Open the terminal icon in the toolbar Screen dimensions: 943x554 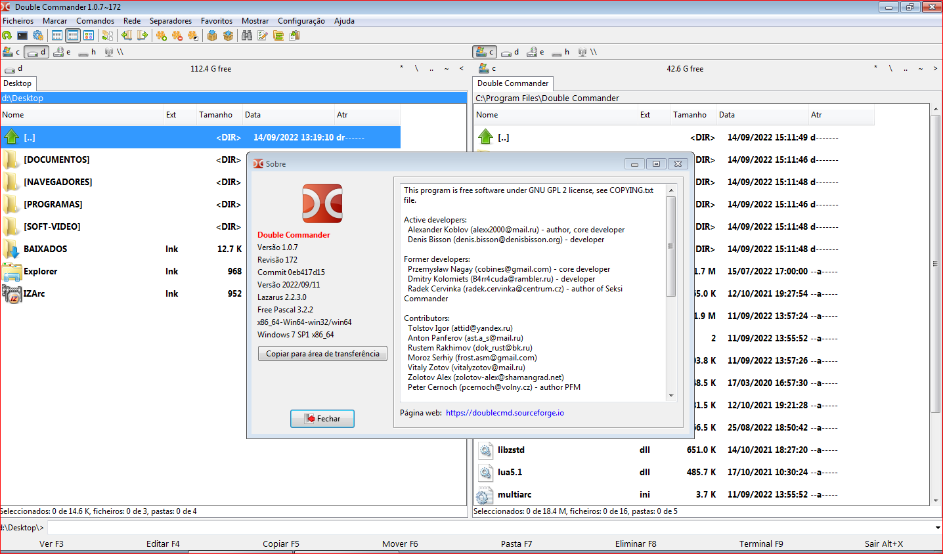point(22,35)
